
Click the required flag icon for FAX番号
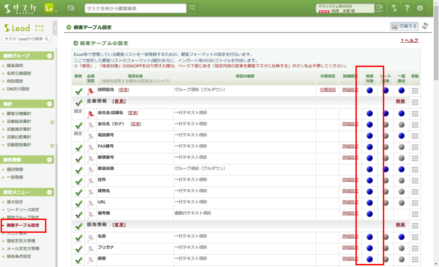91,147
